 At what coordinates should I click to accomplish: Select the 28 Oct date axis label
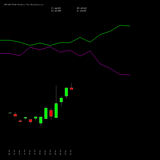(71, 152)
